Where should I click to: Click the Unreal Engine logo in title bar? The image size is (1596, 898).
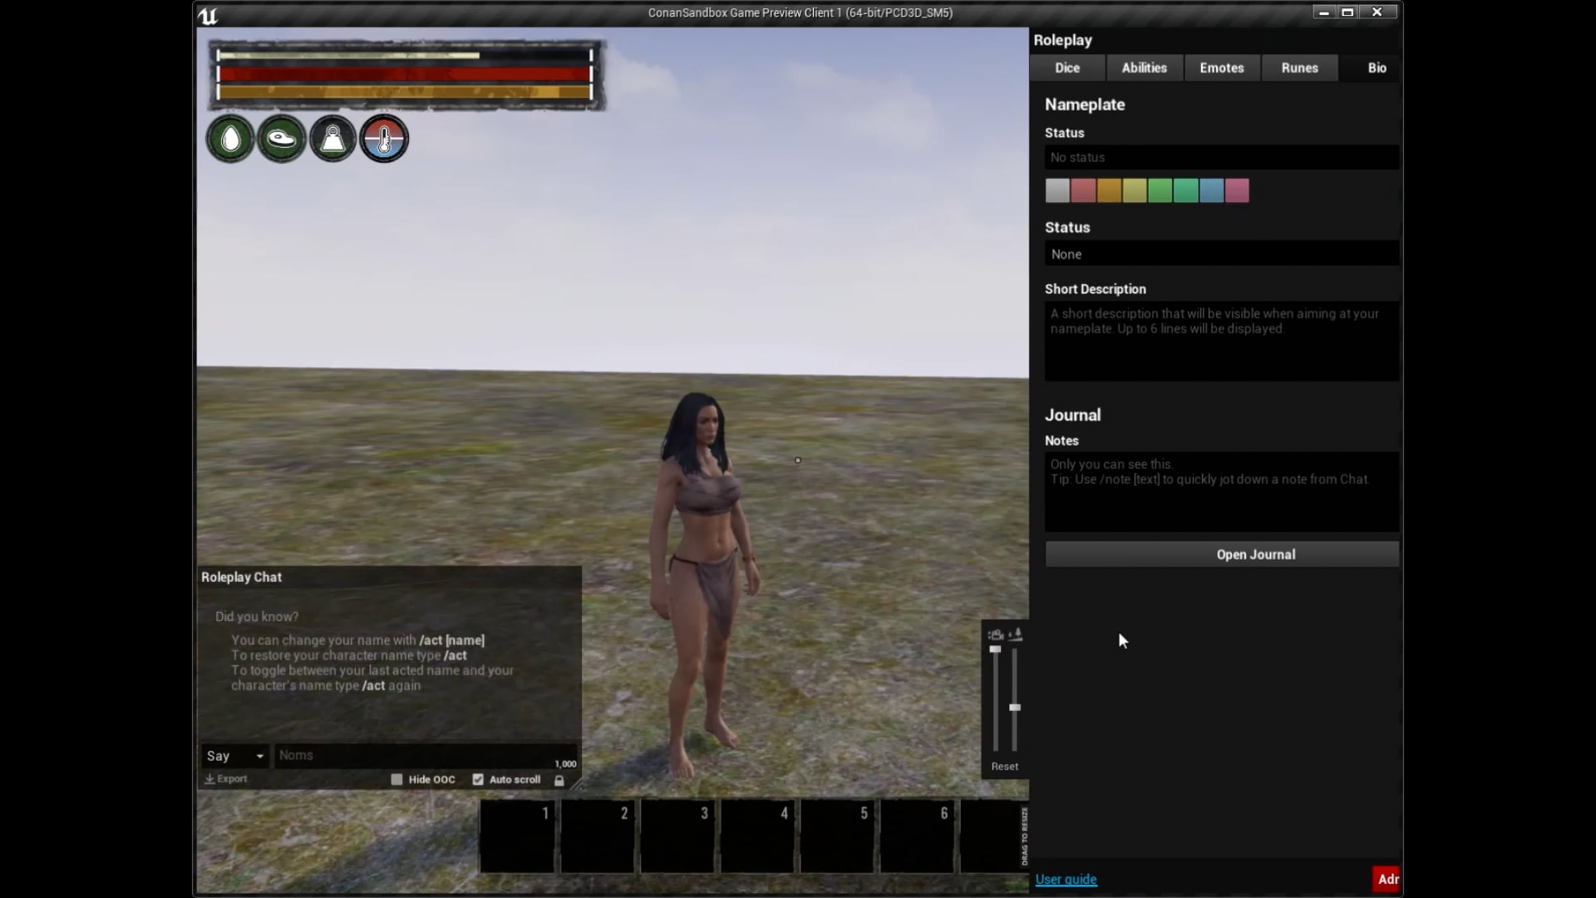[207, 15]
